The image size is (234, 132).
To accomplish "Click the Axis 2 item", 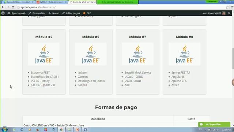I will (175, 85).
